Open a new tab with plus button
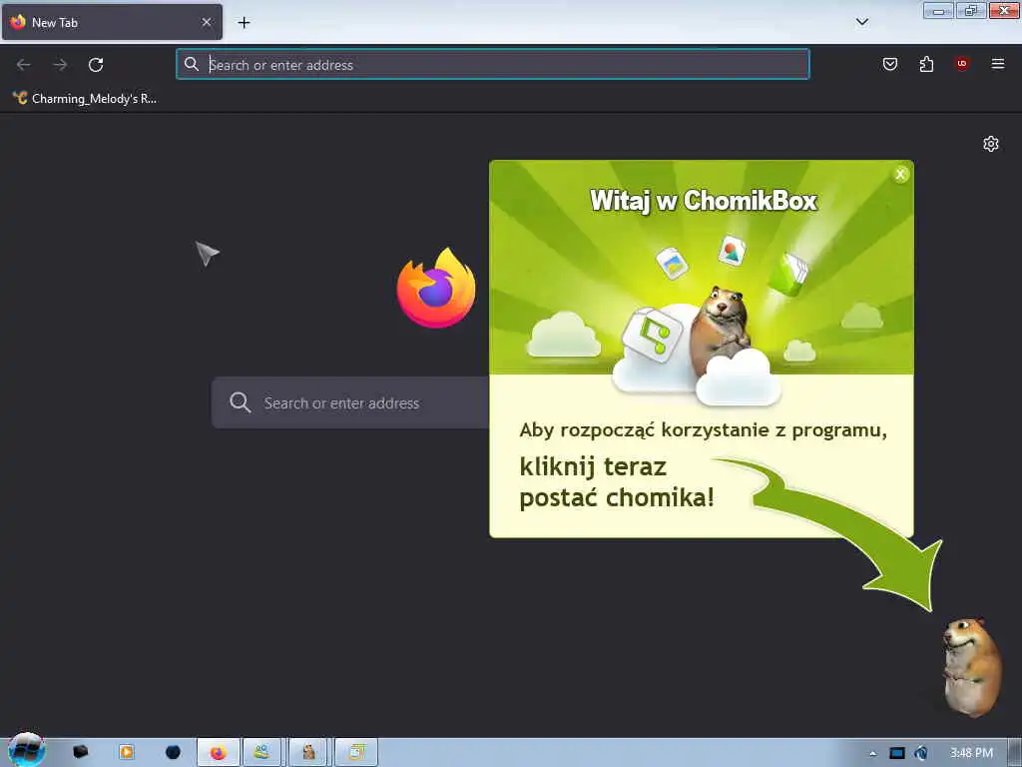The image size is (1022, 767). (x=244, y=23)
